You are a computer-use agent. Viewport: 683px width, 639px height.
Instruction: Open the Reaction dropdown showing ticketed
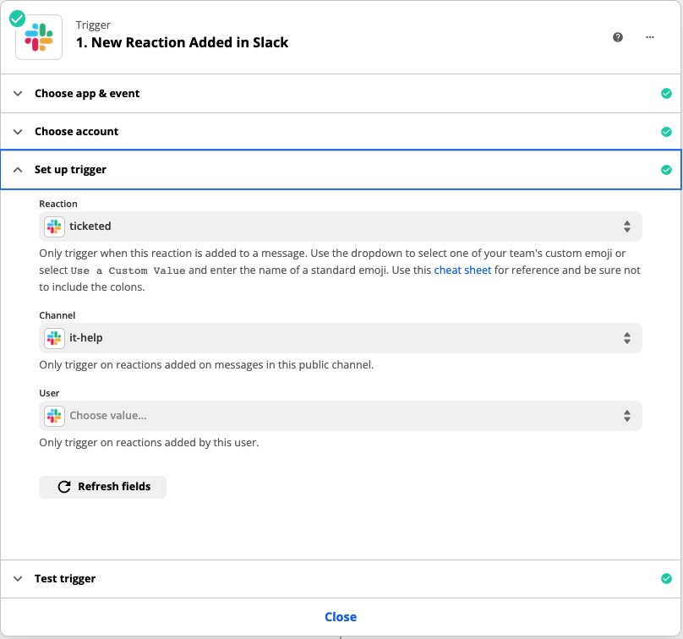tap(340, 227)
